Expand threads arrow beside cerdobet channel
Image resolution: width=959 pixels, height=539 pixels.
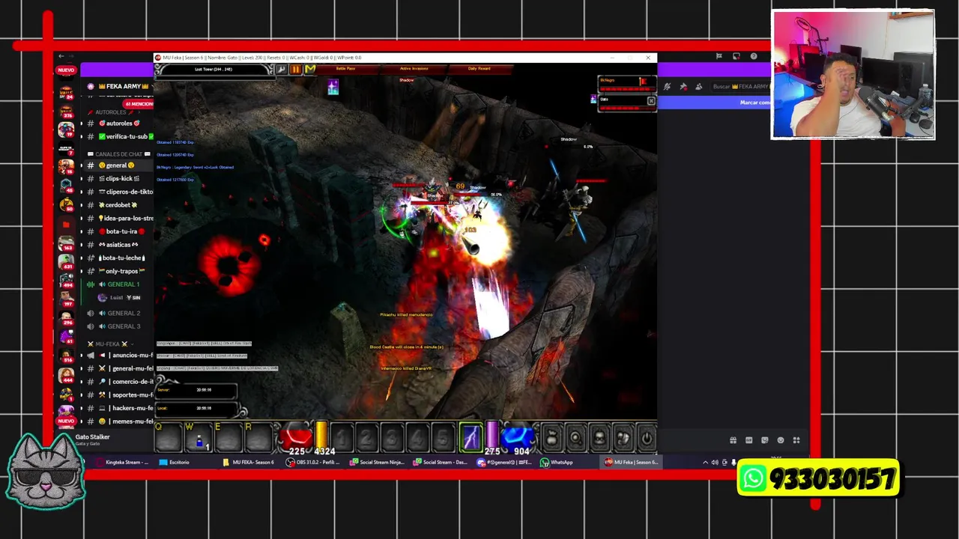pos(82,205)
